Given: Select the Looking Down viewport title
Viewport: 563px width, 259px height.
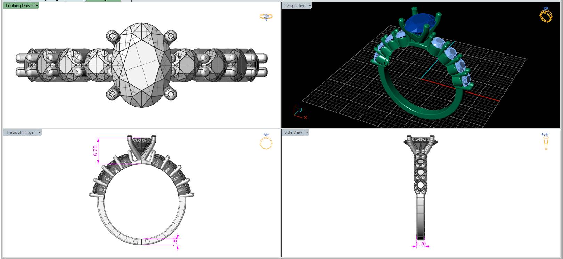Looking at the screenshot, I should 19,6.
